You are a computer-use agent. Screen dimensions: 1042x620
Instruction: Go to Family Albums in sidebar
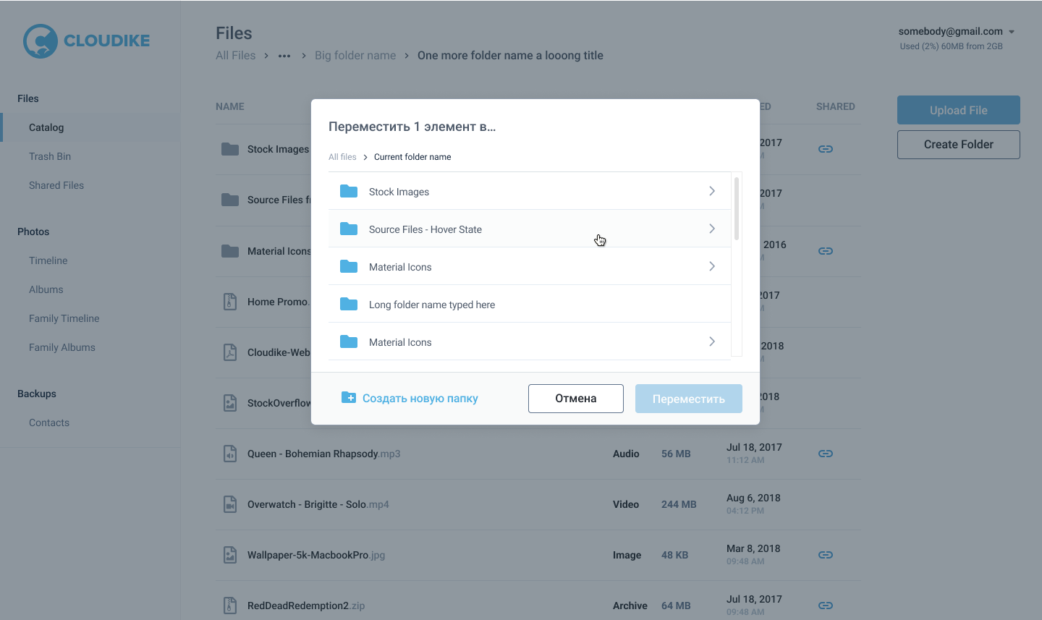[62, 347]
